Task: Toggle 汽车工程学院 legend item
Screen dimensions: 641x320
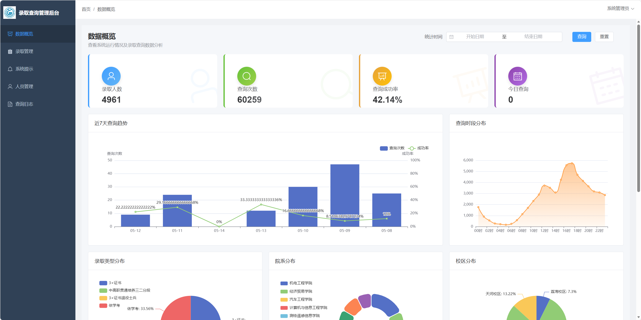Action: pyautogui.click(x=296, y=299)
